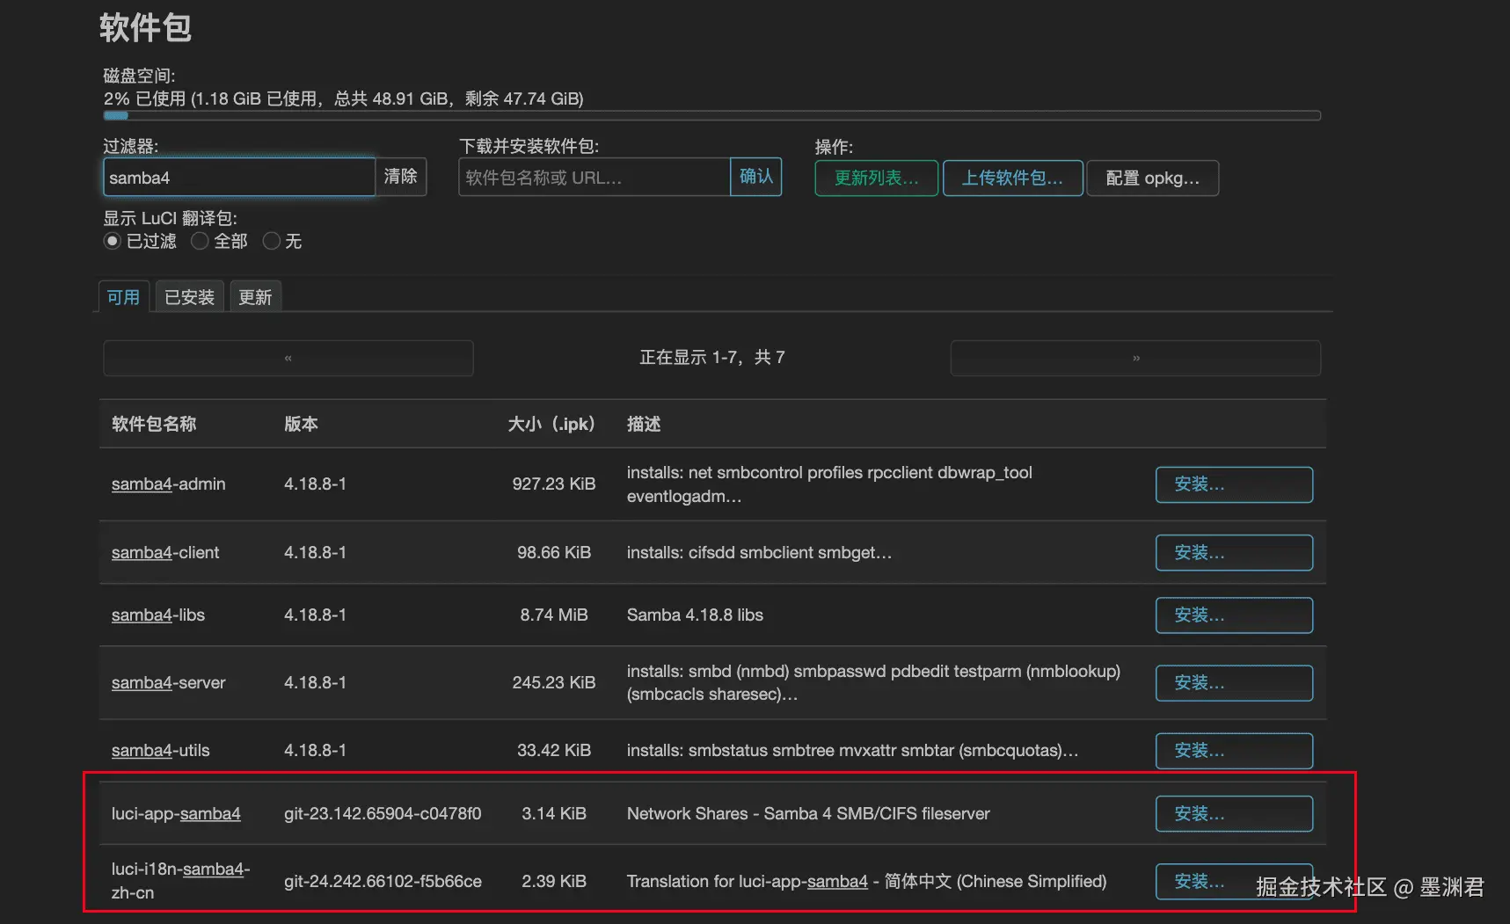Click version git-23.142.65904-c0478f0

(383, 813)
